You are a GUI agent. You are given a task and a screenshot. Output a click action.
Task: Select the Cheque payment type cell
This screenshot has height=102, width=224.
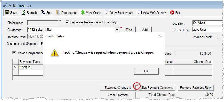coord(31,67)
